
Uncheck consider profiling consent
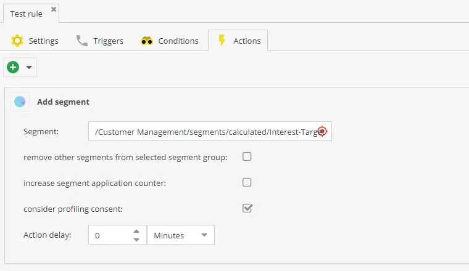pyautogui.click(x=247, y=208)
